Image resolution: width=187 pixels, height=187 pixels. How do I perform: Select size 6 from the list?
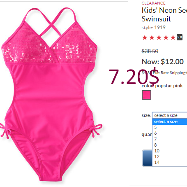(170, 133)
